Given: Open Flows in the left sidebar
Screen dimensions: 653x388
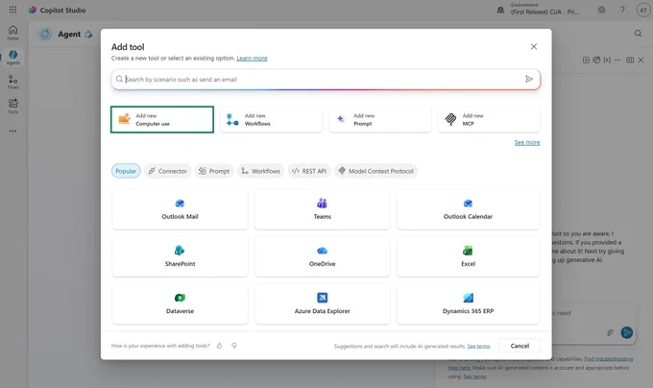Looking at the screenshot, I should tap(12, 82).
